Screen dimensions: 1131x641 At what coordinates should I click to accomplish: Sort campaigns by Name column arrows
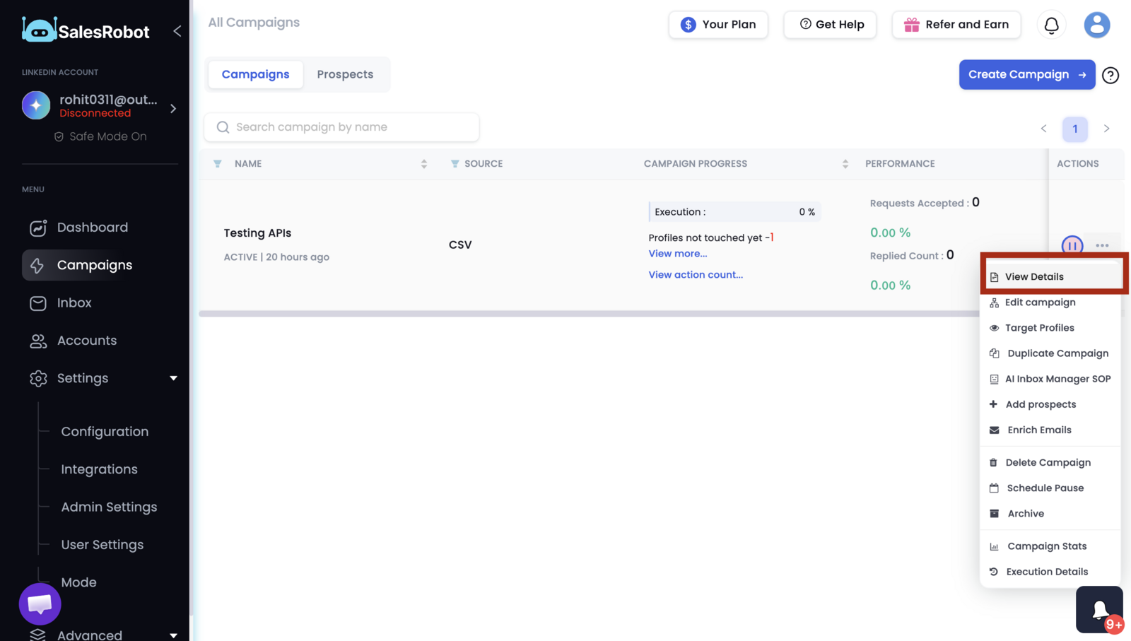click(x=424, y=164)
